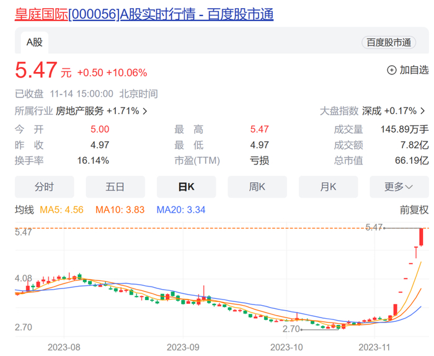Select the 月K chart tab

coord(328,187)
